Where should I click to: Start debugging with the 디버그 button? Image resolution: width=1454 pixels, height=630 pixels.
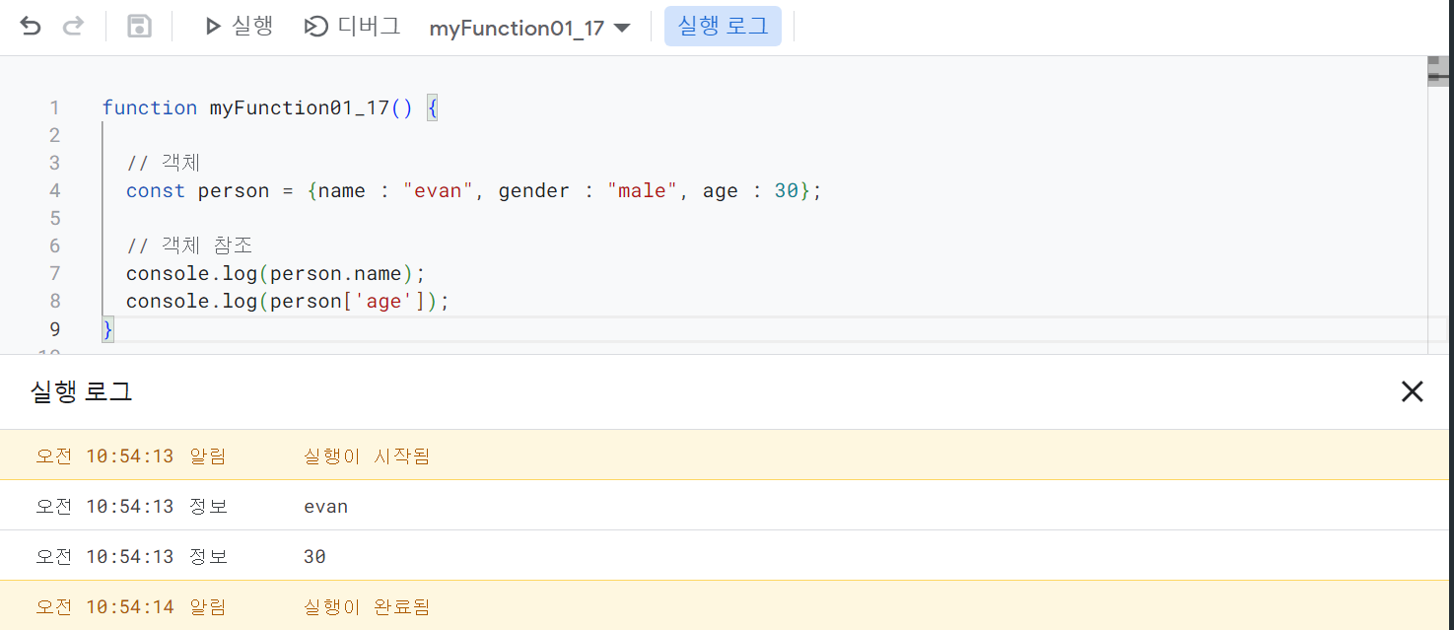(x=352, y=27)
